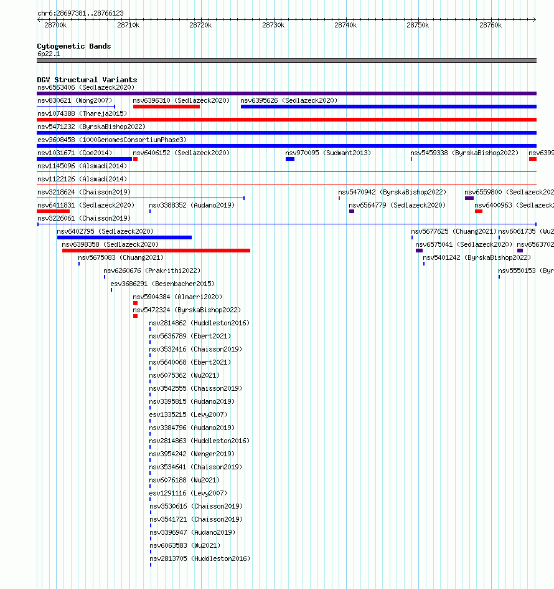Click the nsv6563406 (Sedlazeck2020) variant label
The image size is (554, 589).
(86, 87)
